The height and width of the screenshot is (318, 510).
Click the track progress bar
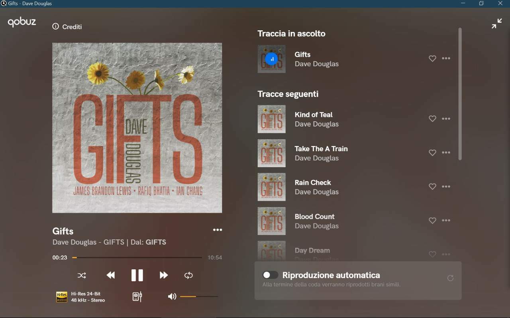pyautogui.click(x=137, y=257)
